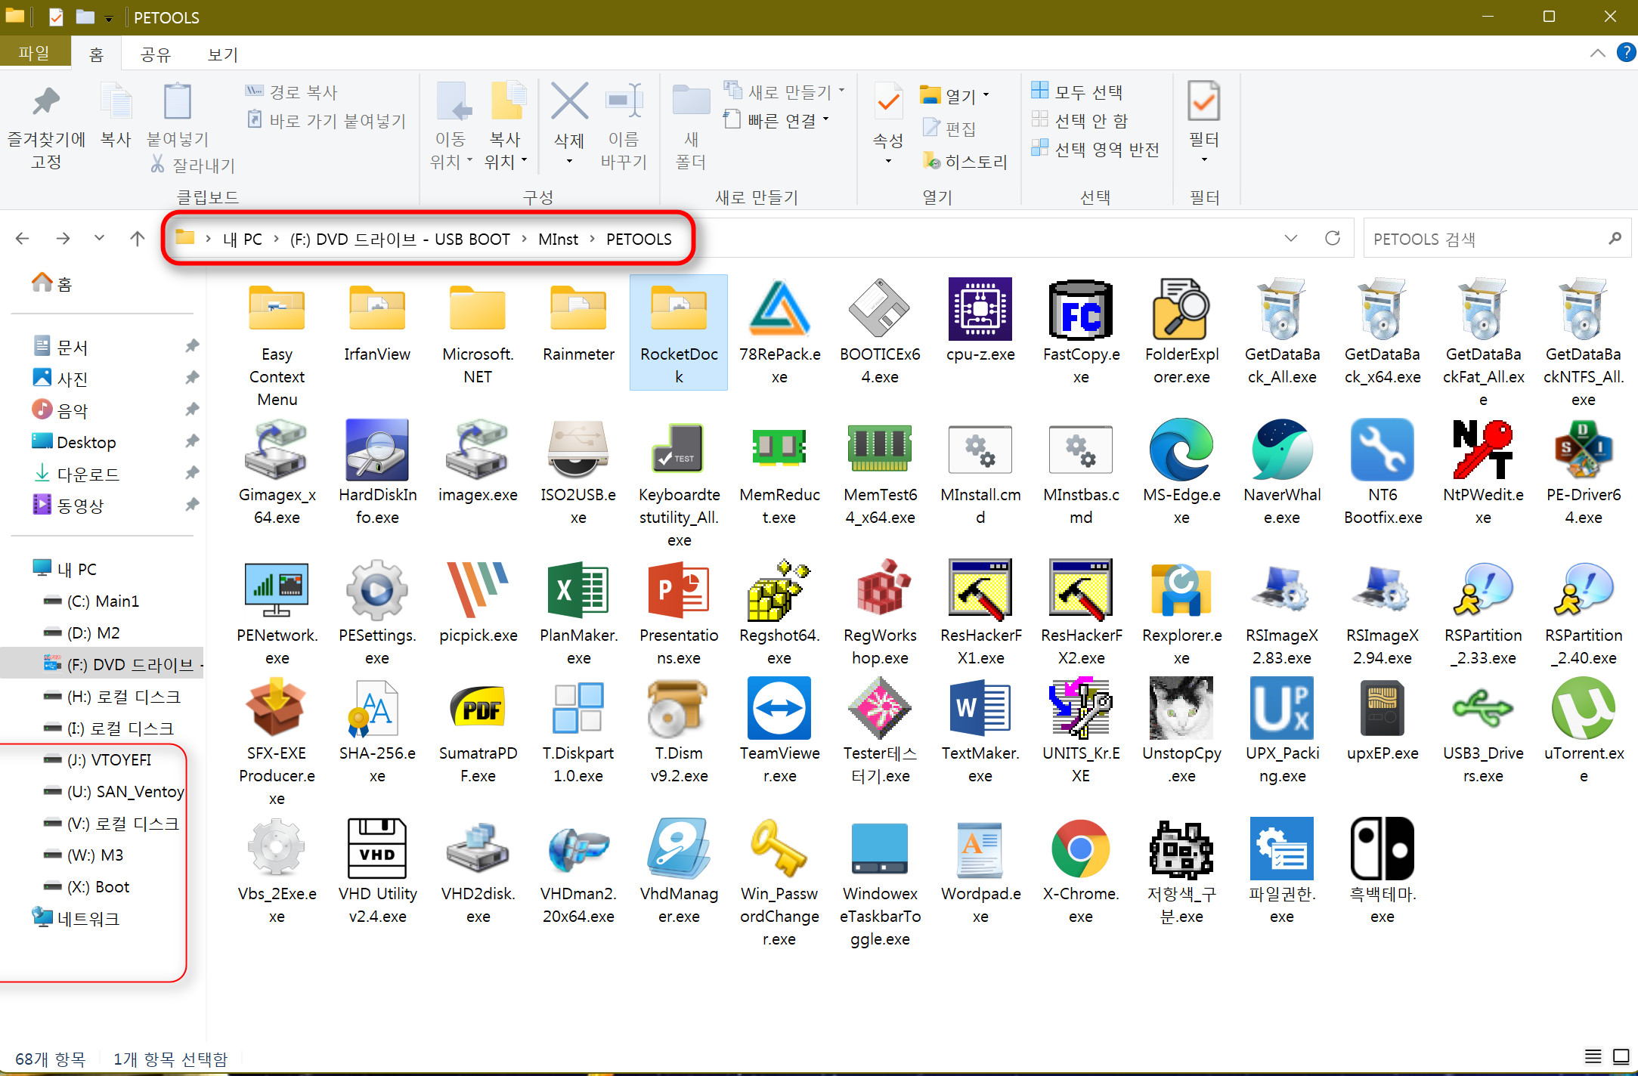Select (C:) Main1 drive in tree
This screenshot has width=1638, height=1076.
92,601
